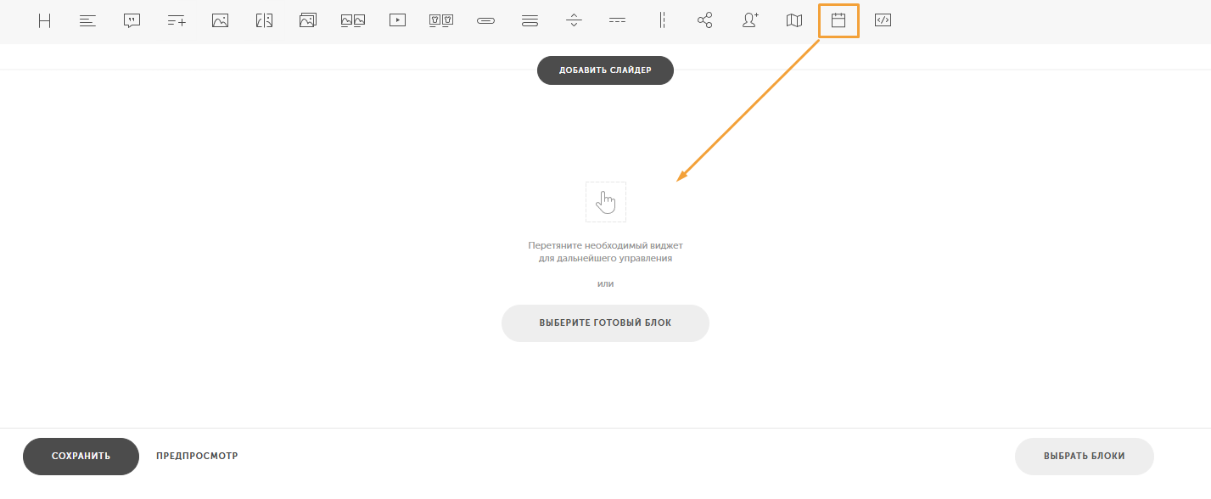Click the 'Добавить слайдер' button
The image size is (1211, 499).
[605, 70]
